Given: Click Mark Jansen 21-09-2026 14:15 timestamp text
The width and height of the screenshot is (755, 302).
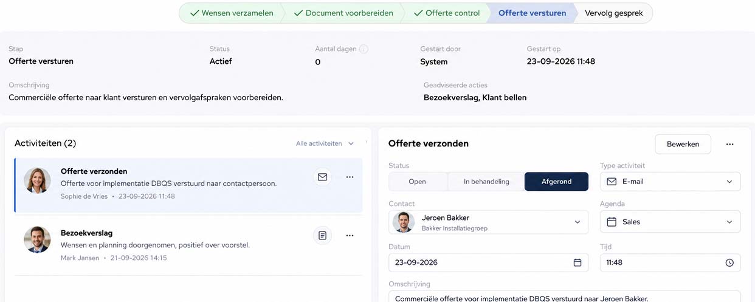Looking at the screenshot, I should pos(114,258).
